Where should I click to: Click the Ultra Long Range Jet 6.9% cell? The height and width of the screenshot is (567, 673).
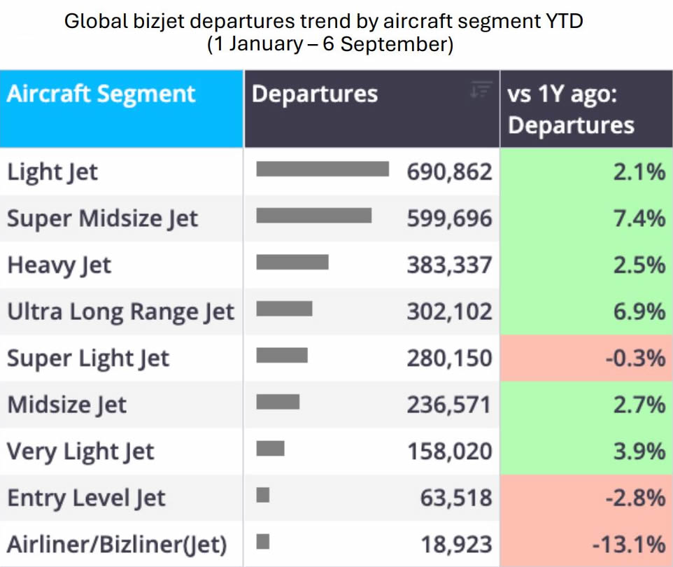click(586, 311)
